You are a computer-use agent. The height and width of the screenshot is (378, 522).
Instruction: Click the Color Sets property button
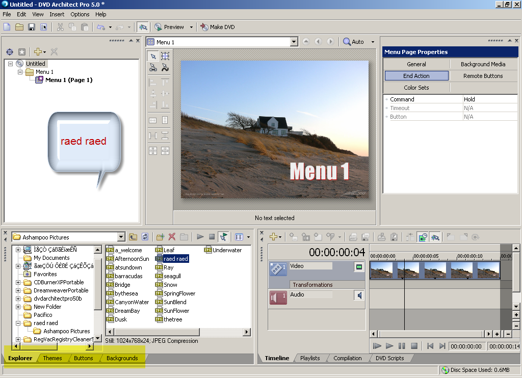[x=416, y=88]
